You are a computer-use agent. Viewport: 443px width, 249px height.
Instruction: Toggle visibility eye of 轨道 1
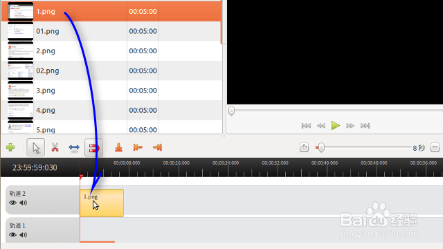point(12,235)
